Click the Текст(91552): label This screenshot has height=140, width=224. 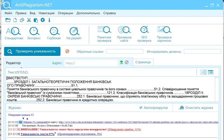(x=18, y=72)
